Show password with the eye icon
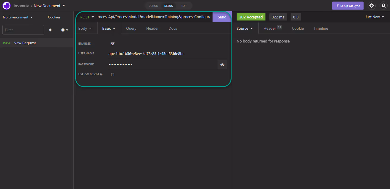This screenshot has width=390, height=189. 222,64
